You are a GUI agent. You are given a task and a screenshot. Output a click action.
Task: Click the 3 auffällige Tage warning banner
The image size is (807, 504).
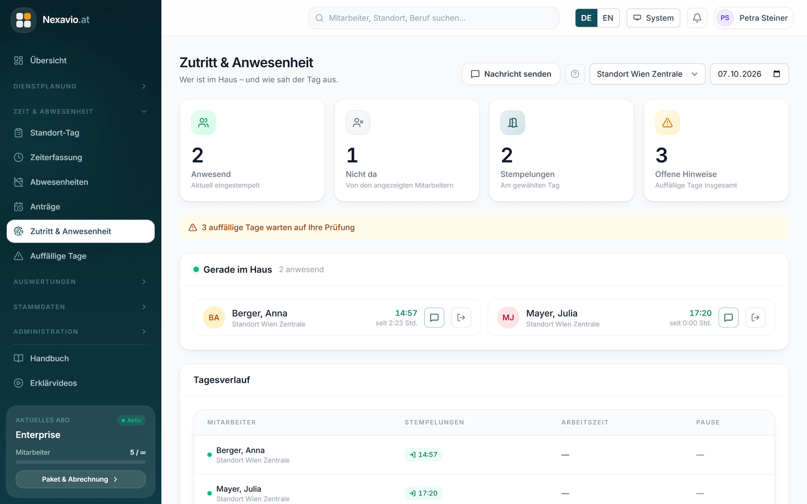pos(484,228)
